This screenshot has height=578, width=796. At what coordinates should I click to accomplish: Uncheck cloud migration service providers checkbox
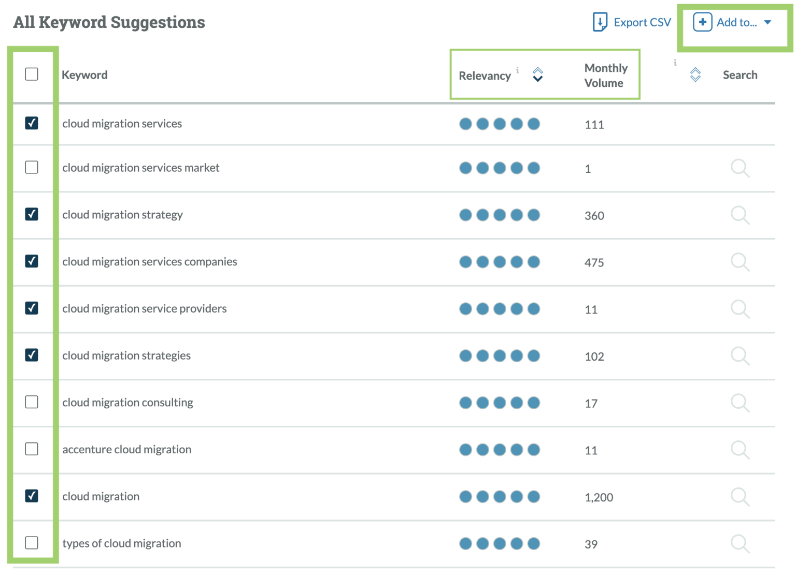[32, 308]
